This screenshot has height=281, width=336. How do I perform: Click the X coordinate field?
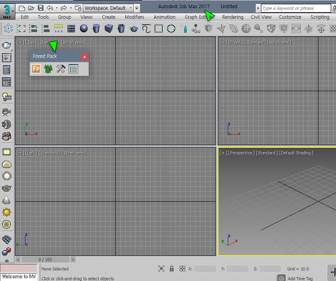click(x=205, y=269)
